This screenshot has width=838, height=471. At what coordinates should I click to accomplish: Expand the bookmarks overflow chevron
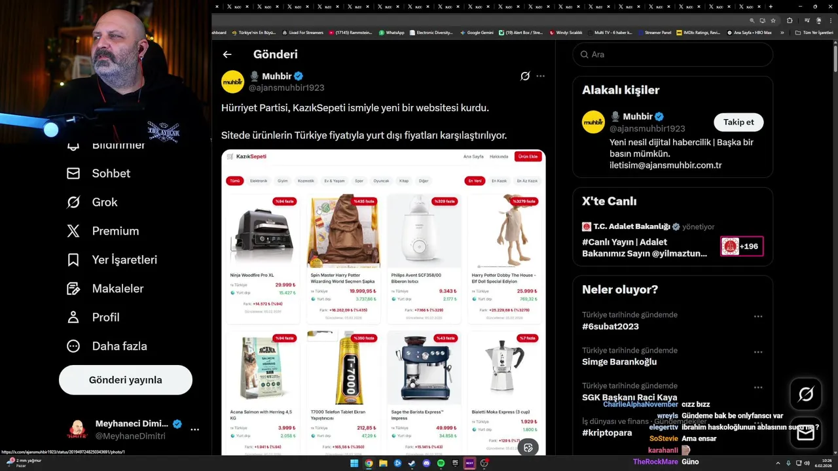[782, 33]
